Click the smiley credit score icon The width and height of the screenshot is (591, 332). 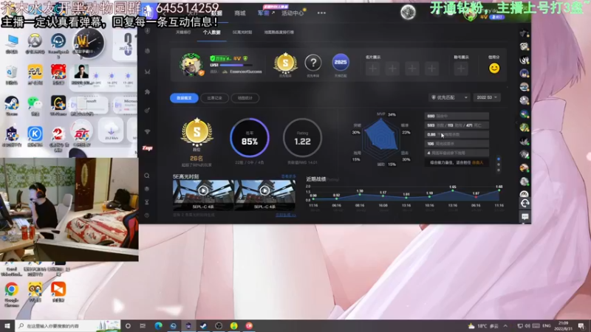(x=494, y=68)
